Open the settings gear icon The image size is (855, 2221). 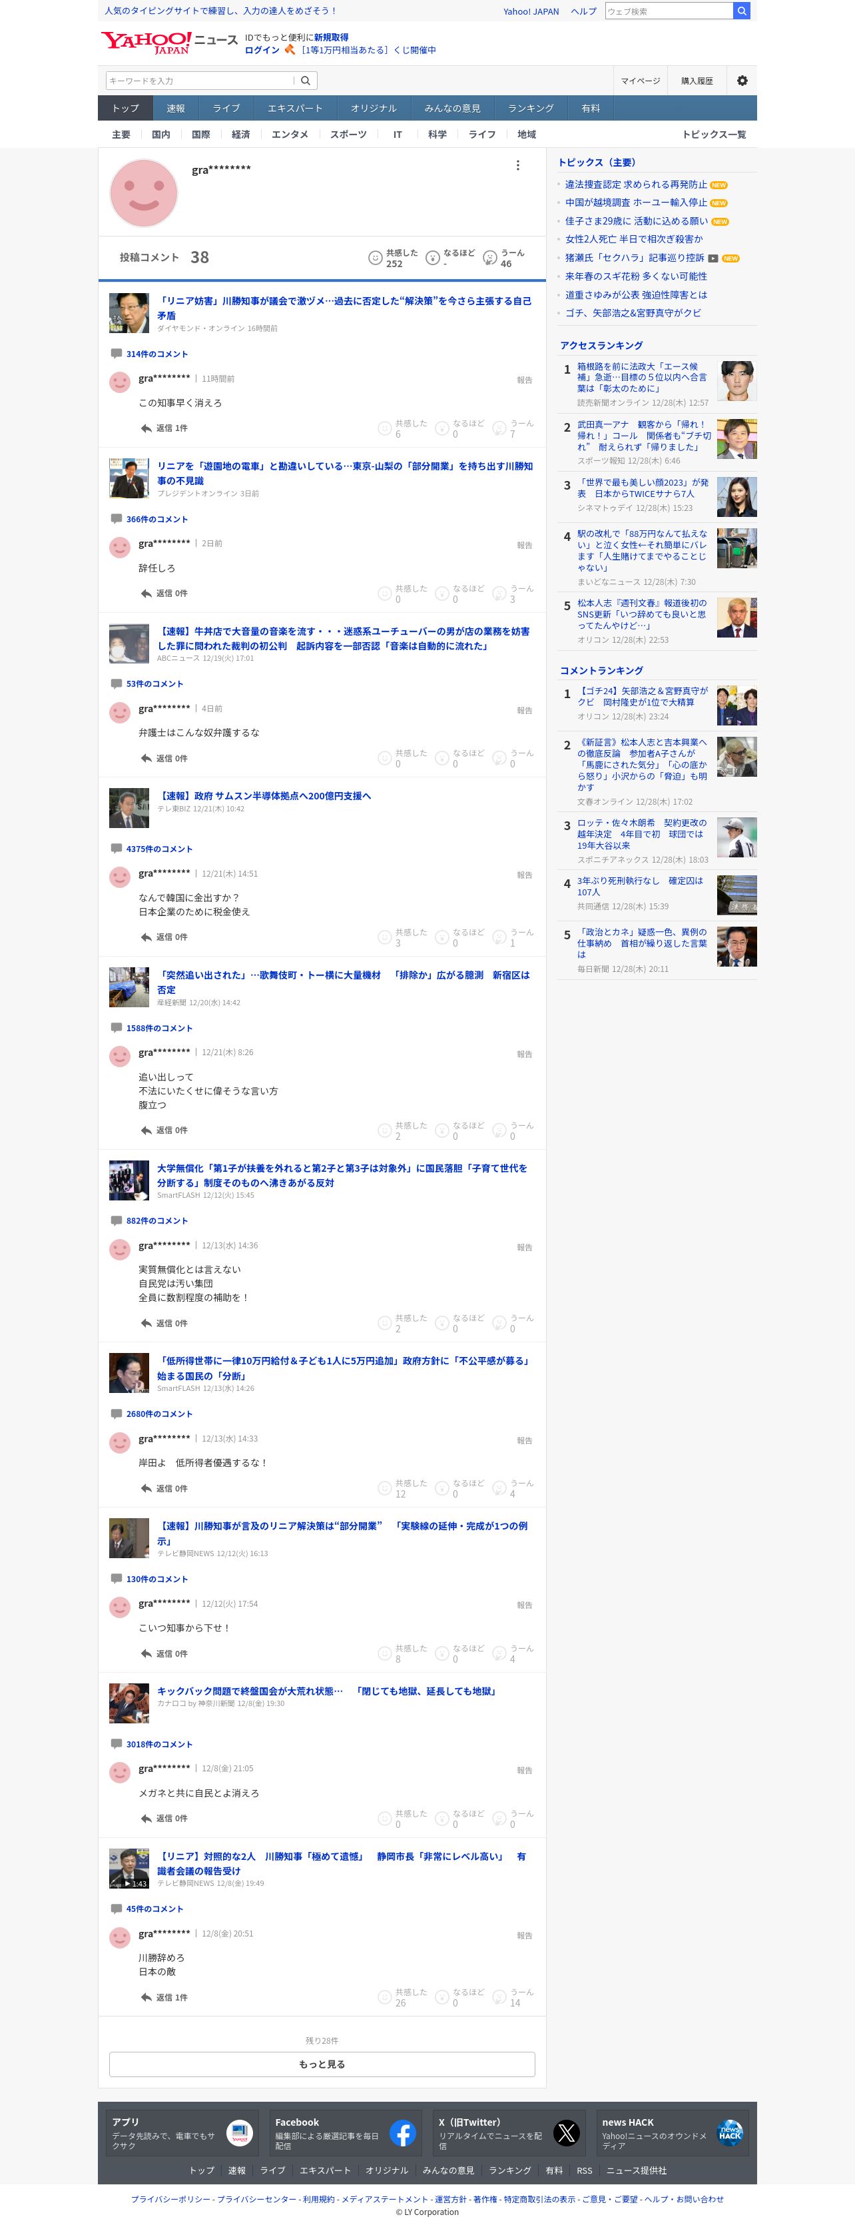[x=742, y=80]
